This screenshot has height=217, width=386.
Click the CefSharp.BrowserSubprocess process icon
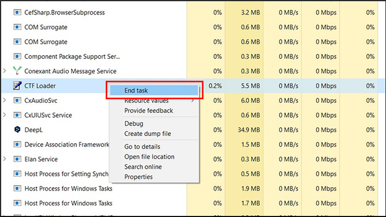coord(17,12)
